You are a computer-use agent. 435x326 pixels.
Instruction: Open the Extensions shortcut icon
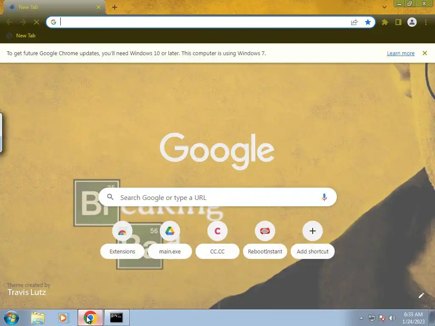pos(122,231)
